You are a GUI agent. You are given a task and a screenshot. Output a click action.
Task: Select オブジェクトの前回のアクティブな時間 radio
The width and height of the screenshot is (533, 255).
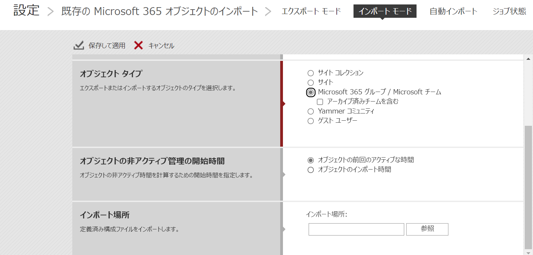311,160
